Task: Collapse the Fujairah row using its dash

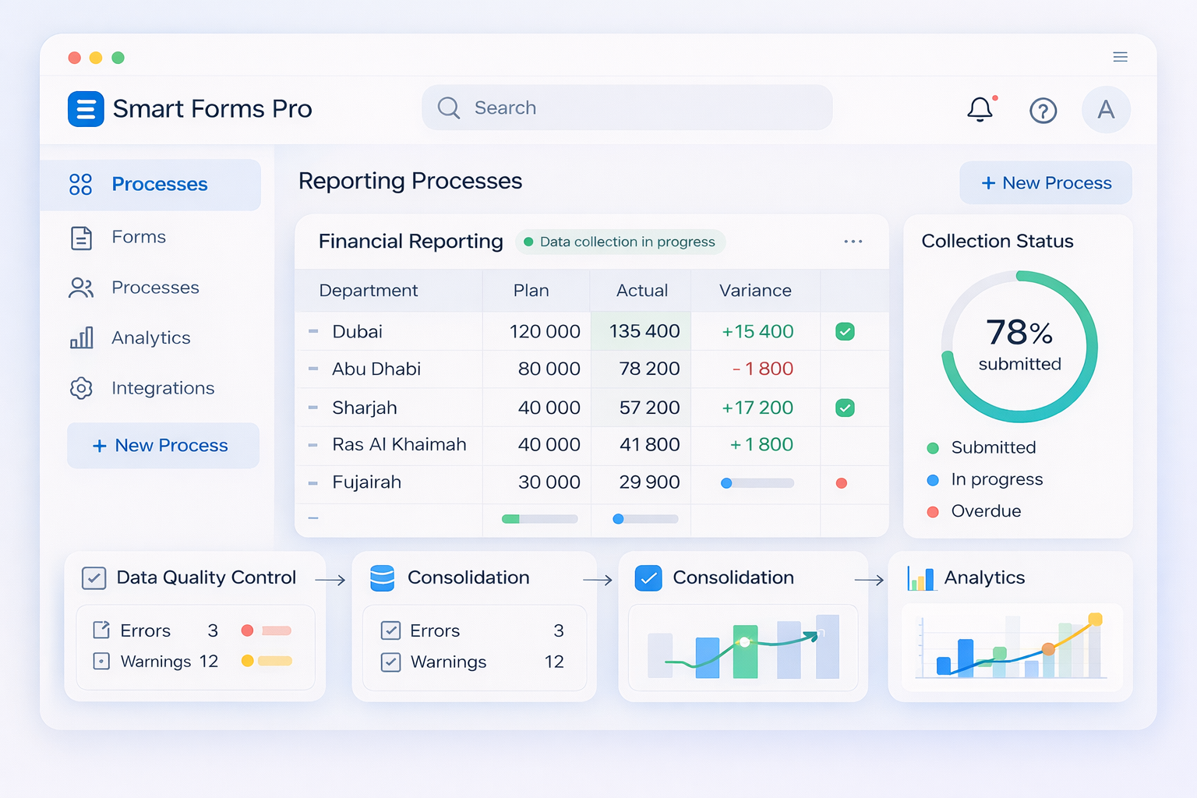Action: pyautogui.click(x=313, y=483)
